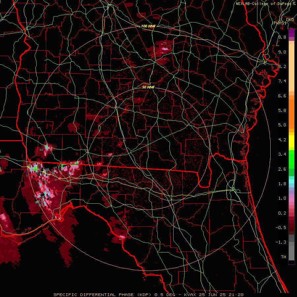Select the orange segment of the color bar
This screenshot has width=297, height=297.
(291, 112)
